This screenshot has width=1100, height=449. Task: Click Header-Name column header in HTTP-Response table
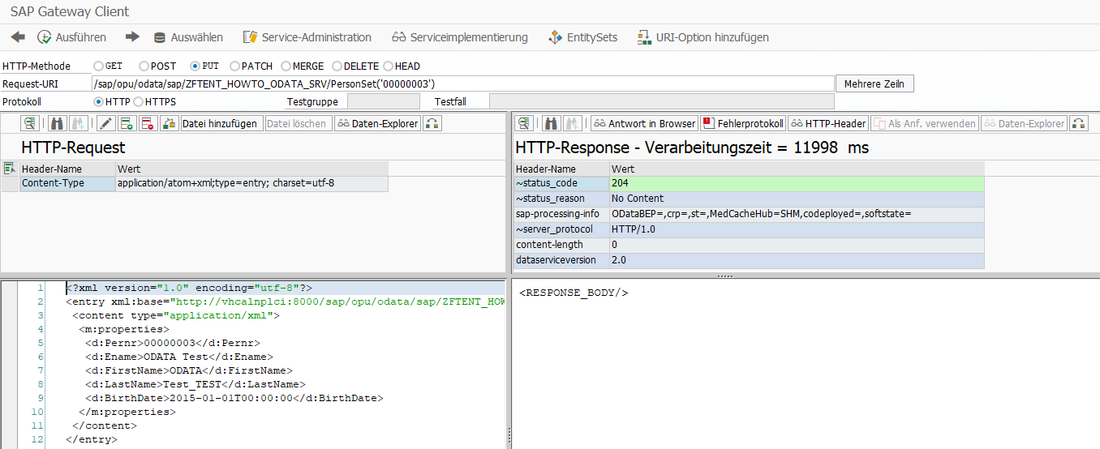click(x=561, y=169)
